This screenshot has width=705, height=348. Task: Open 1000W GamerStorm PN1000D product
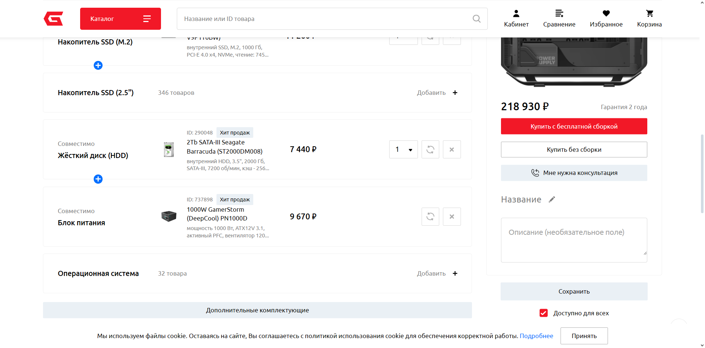pyautogui.click(x=217, y=214)
